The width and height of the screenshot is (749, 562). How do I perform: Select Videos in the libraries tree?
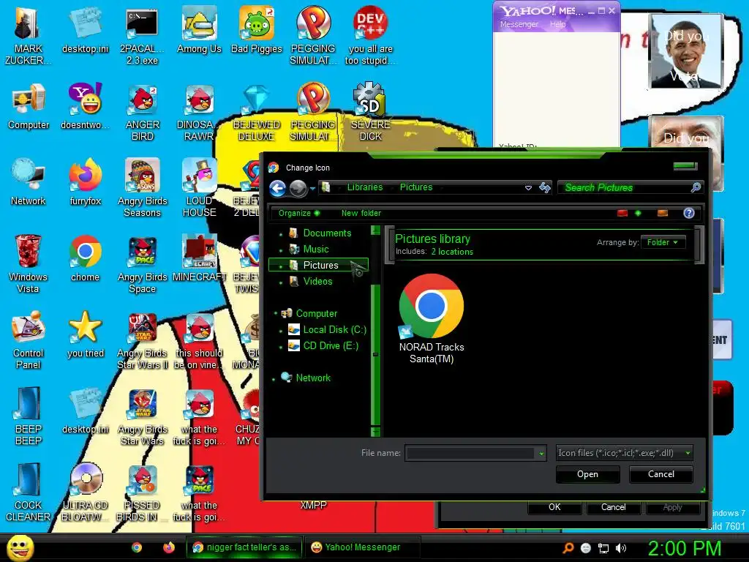pos(317,282)
